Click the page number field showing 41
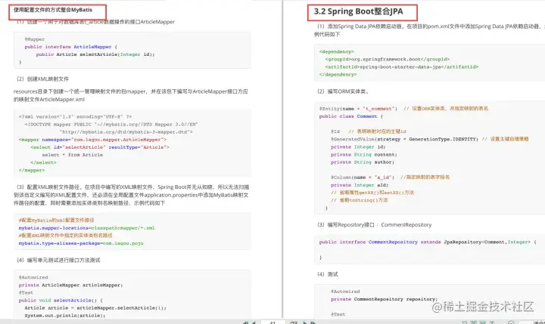The width and height of the screenshot is (545, 324). [272, 322]
